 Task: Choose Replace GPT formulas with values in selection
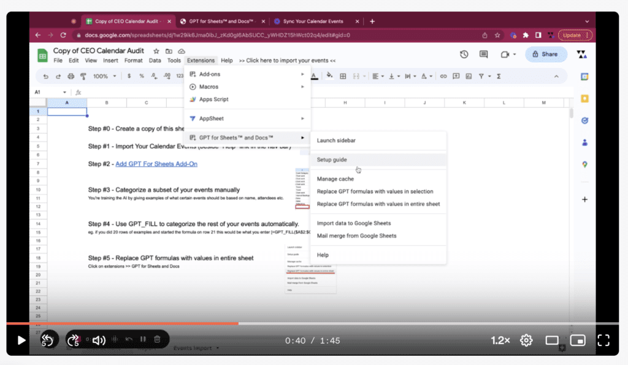[x=378, y=192]
